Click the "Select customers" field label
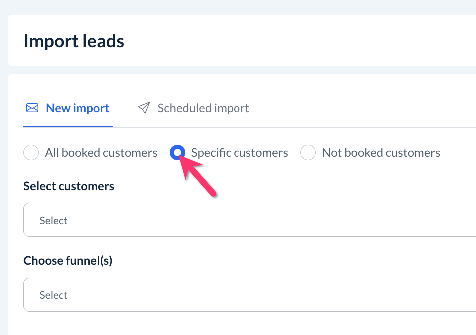This screenshot has width=476, height=335. tap(69, 186)
